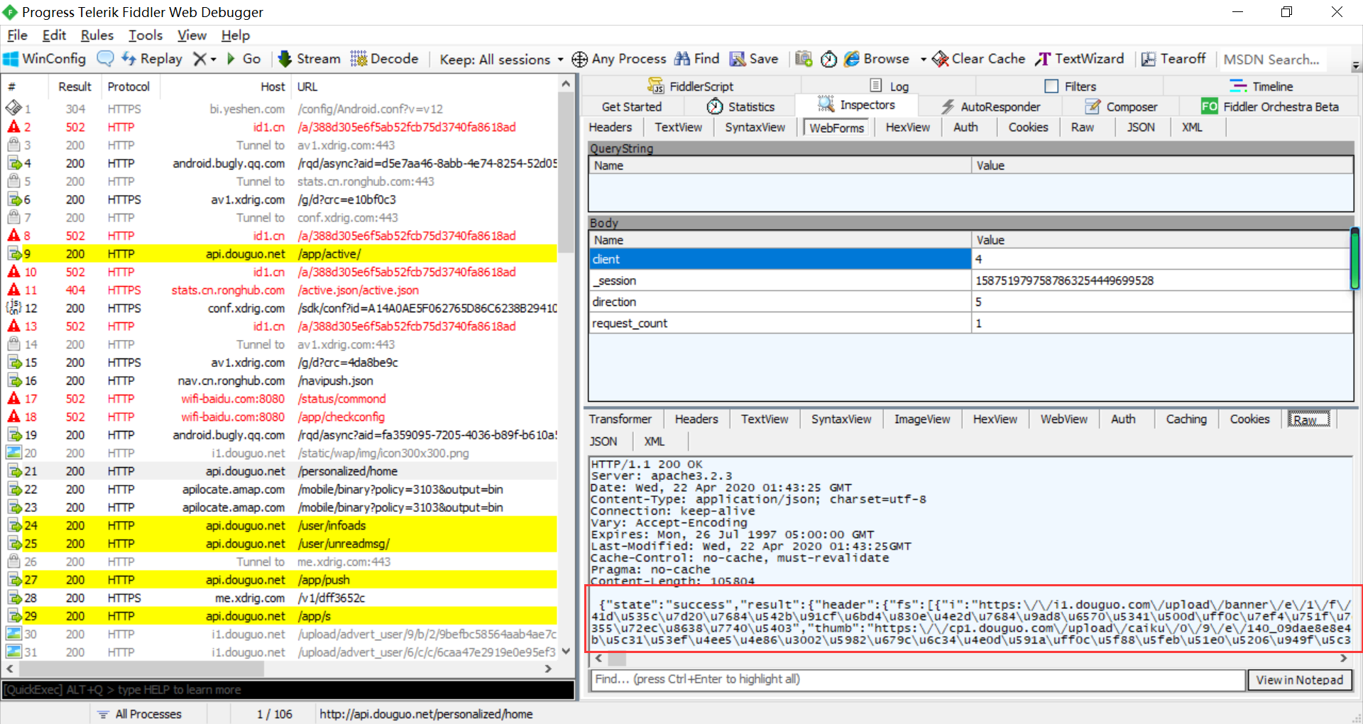Click the _session value cell in Body

[1161, 280]
